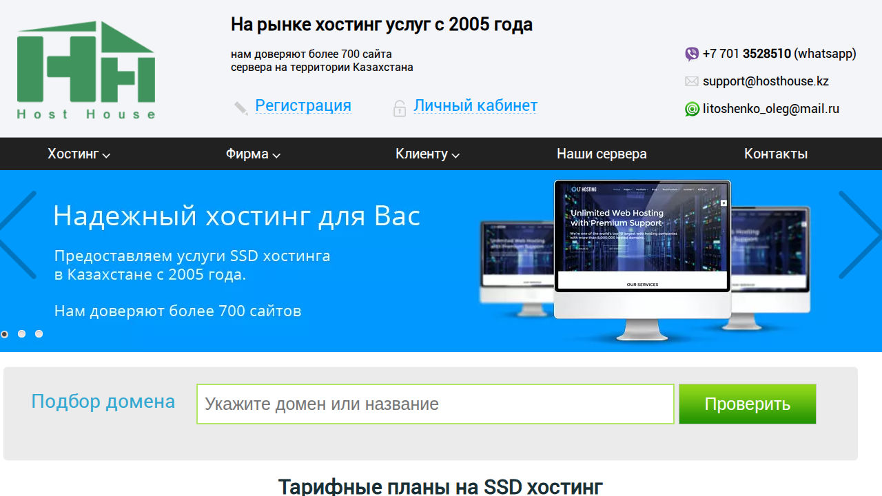Open the Наши сервера menu item

(602, 154)
